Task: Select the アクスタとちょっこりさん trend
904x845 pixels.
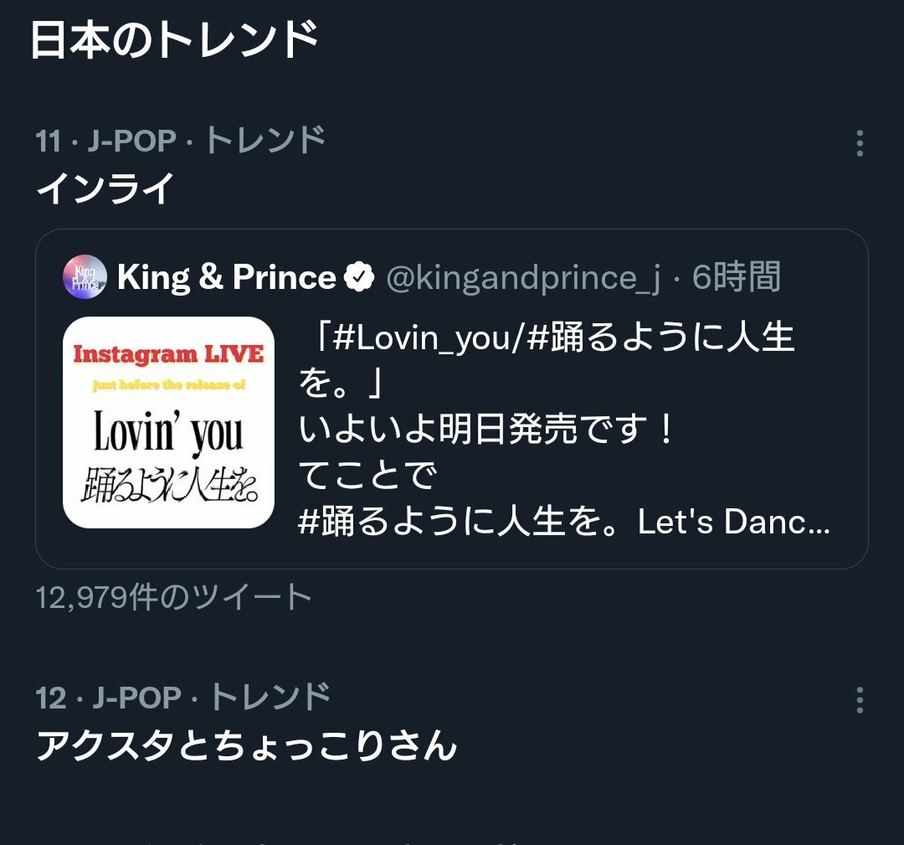Action: click(246, 745)
